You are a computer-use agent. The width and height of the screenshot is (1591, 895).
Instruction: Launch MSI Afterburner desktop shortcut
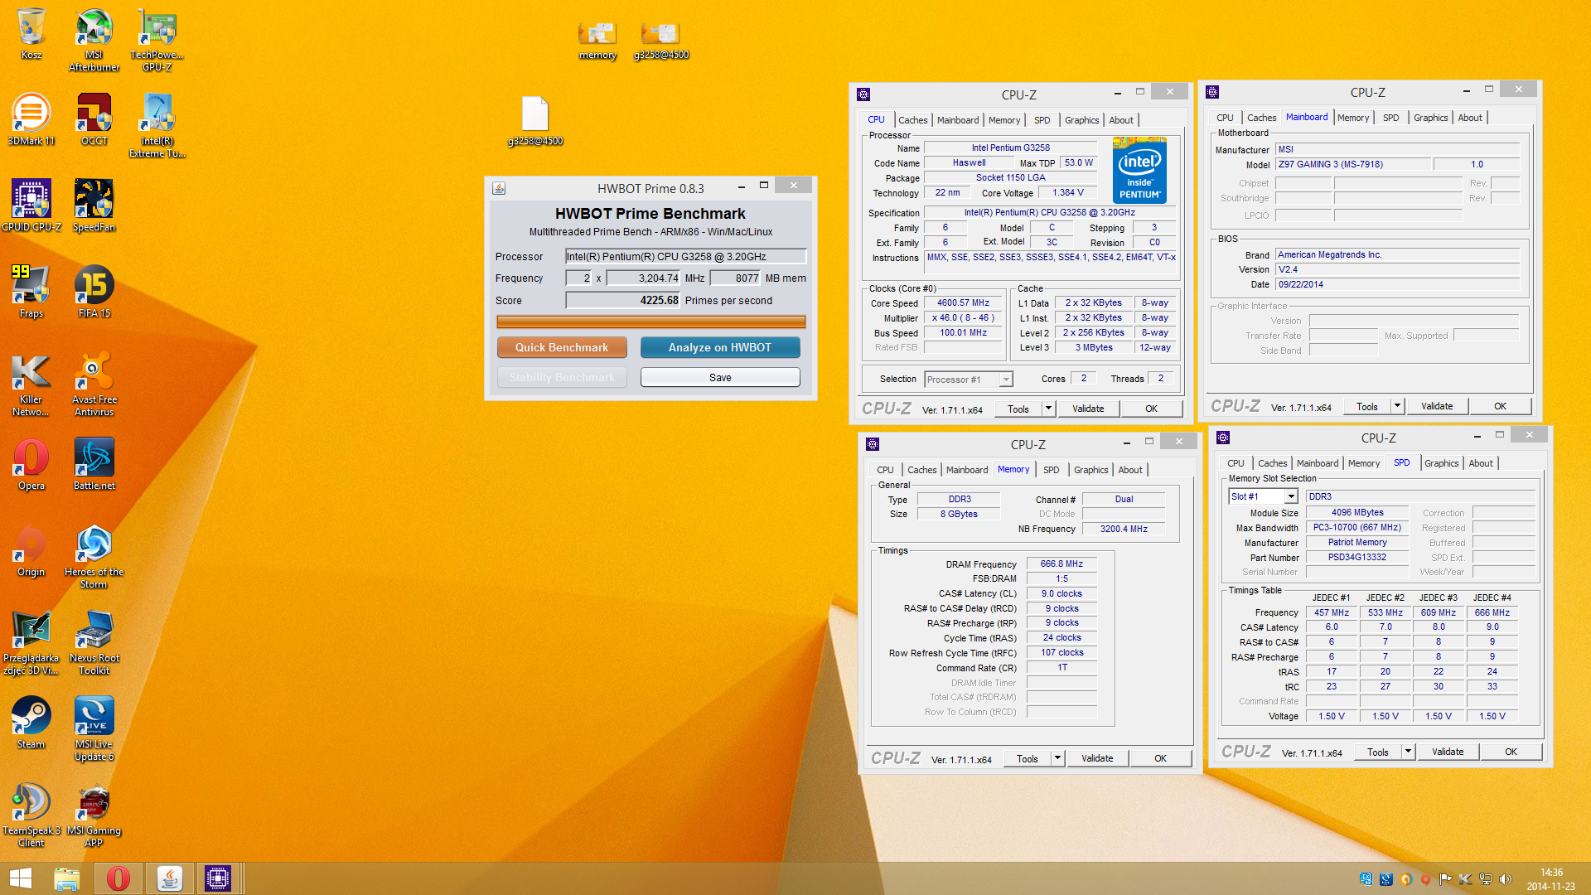pyautogui.click(x=94, y=40)
